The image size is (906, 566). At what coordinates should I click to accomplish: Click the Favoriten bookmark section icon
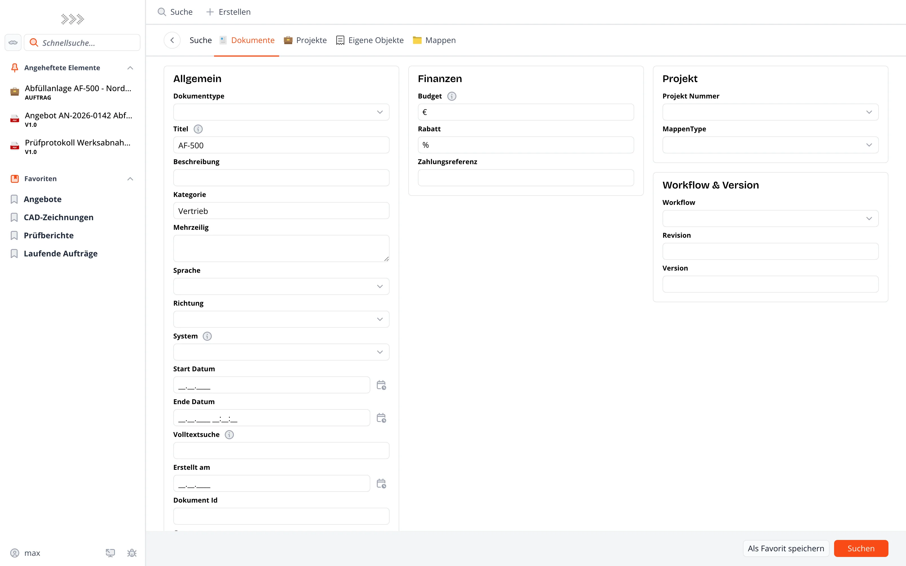(15, 179)
